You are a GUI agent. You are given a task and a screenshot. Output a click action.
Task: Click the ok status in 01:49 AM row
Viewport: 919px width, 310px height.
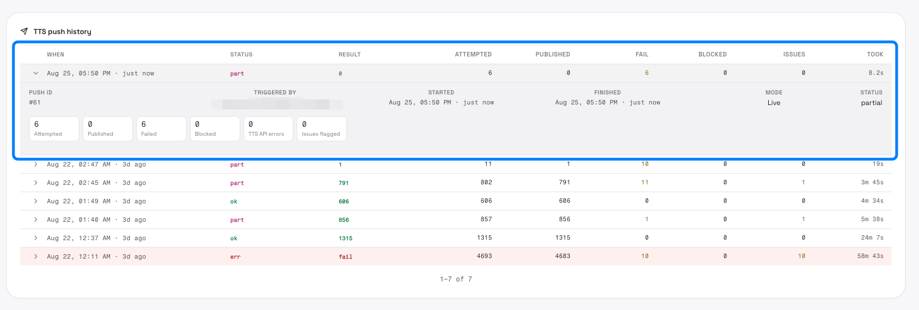pyautogui.click(x=234, y=202)
